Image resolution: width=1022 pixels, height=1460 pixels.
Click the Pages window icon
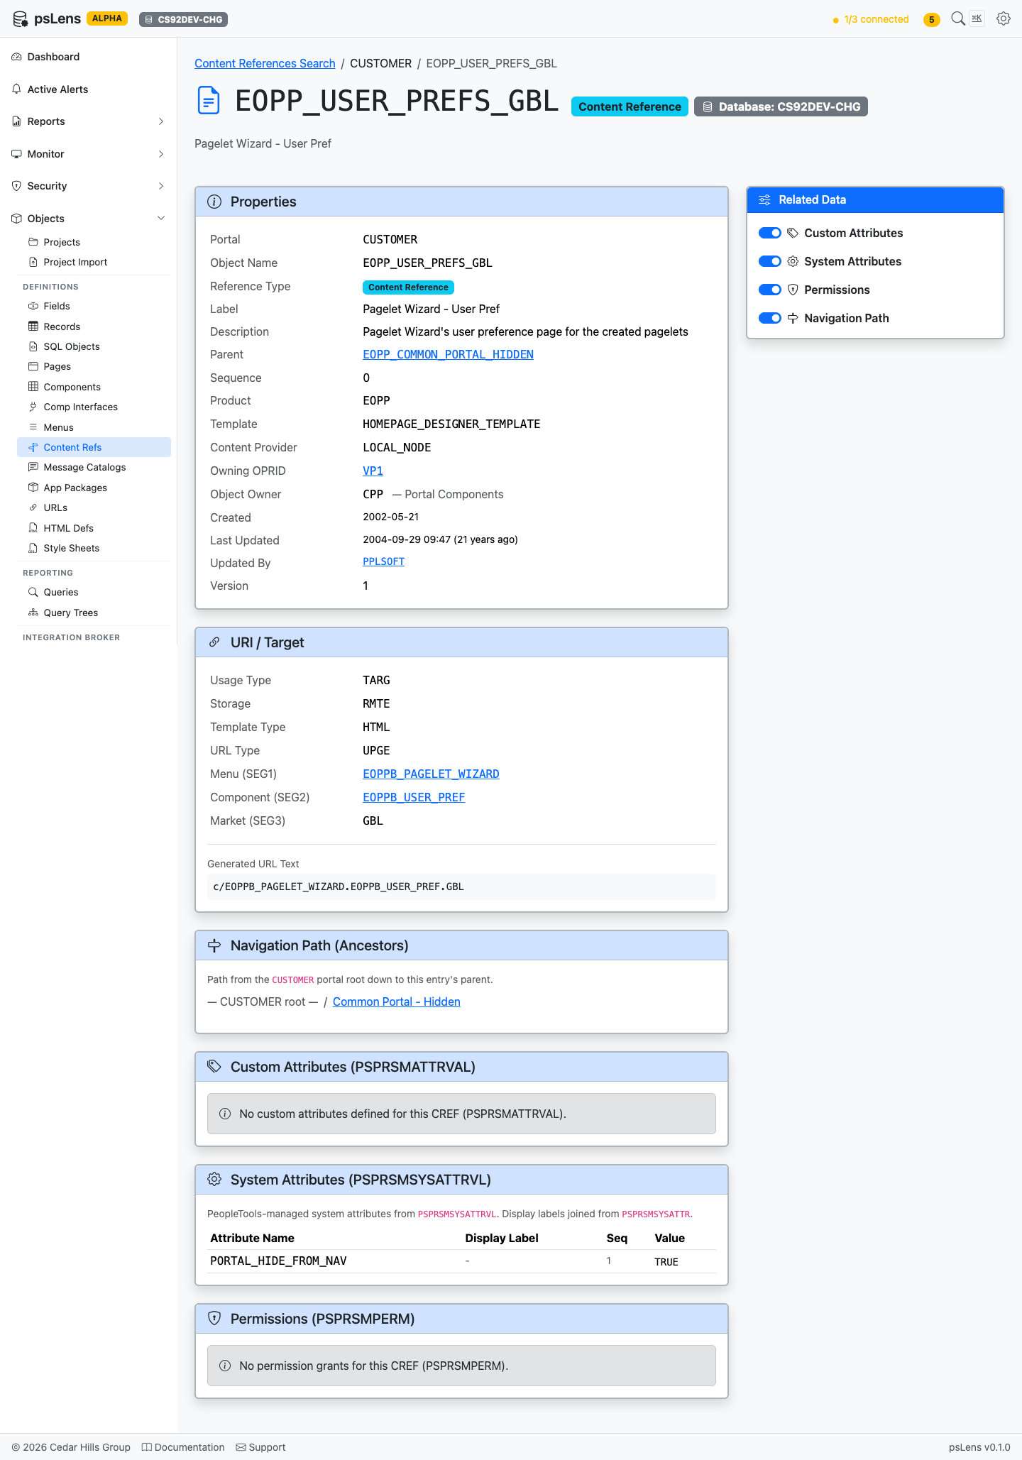coord(33,366)
